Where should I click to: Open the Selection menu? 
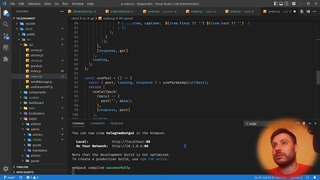[x=34, y=3]
